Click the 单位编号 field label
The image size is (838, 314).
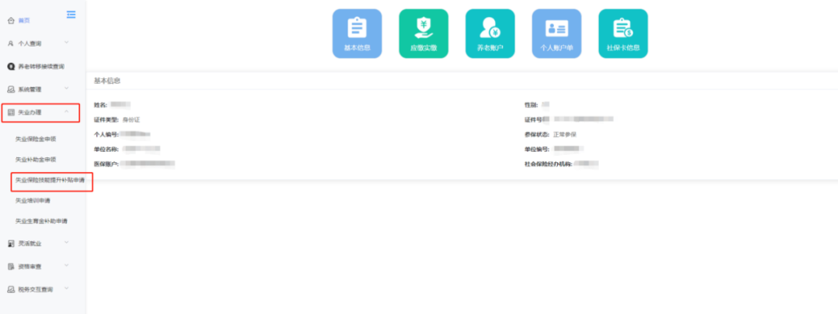coord(537,149)
